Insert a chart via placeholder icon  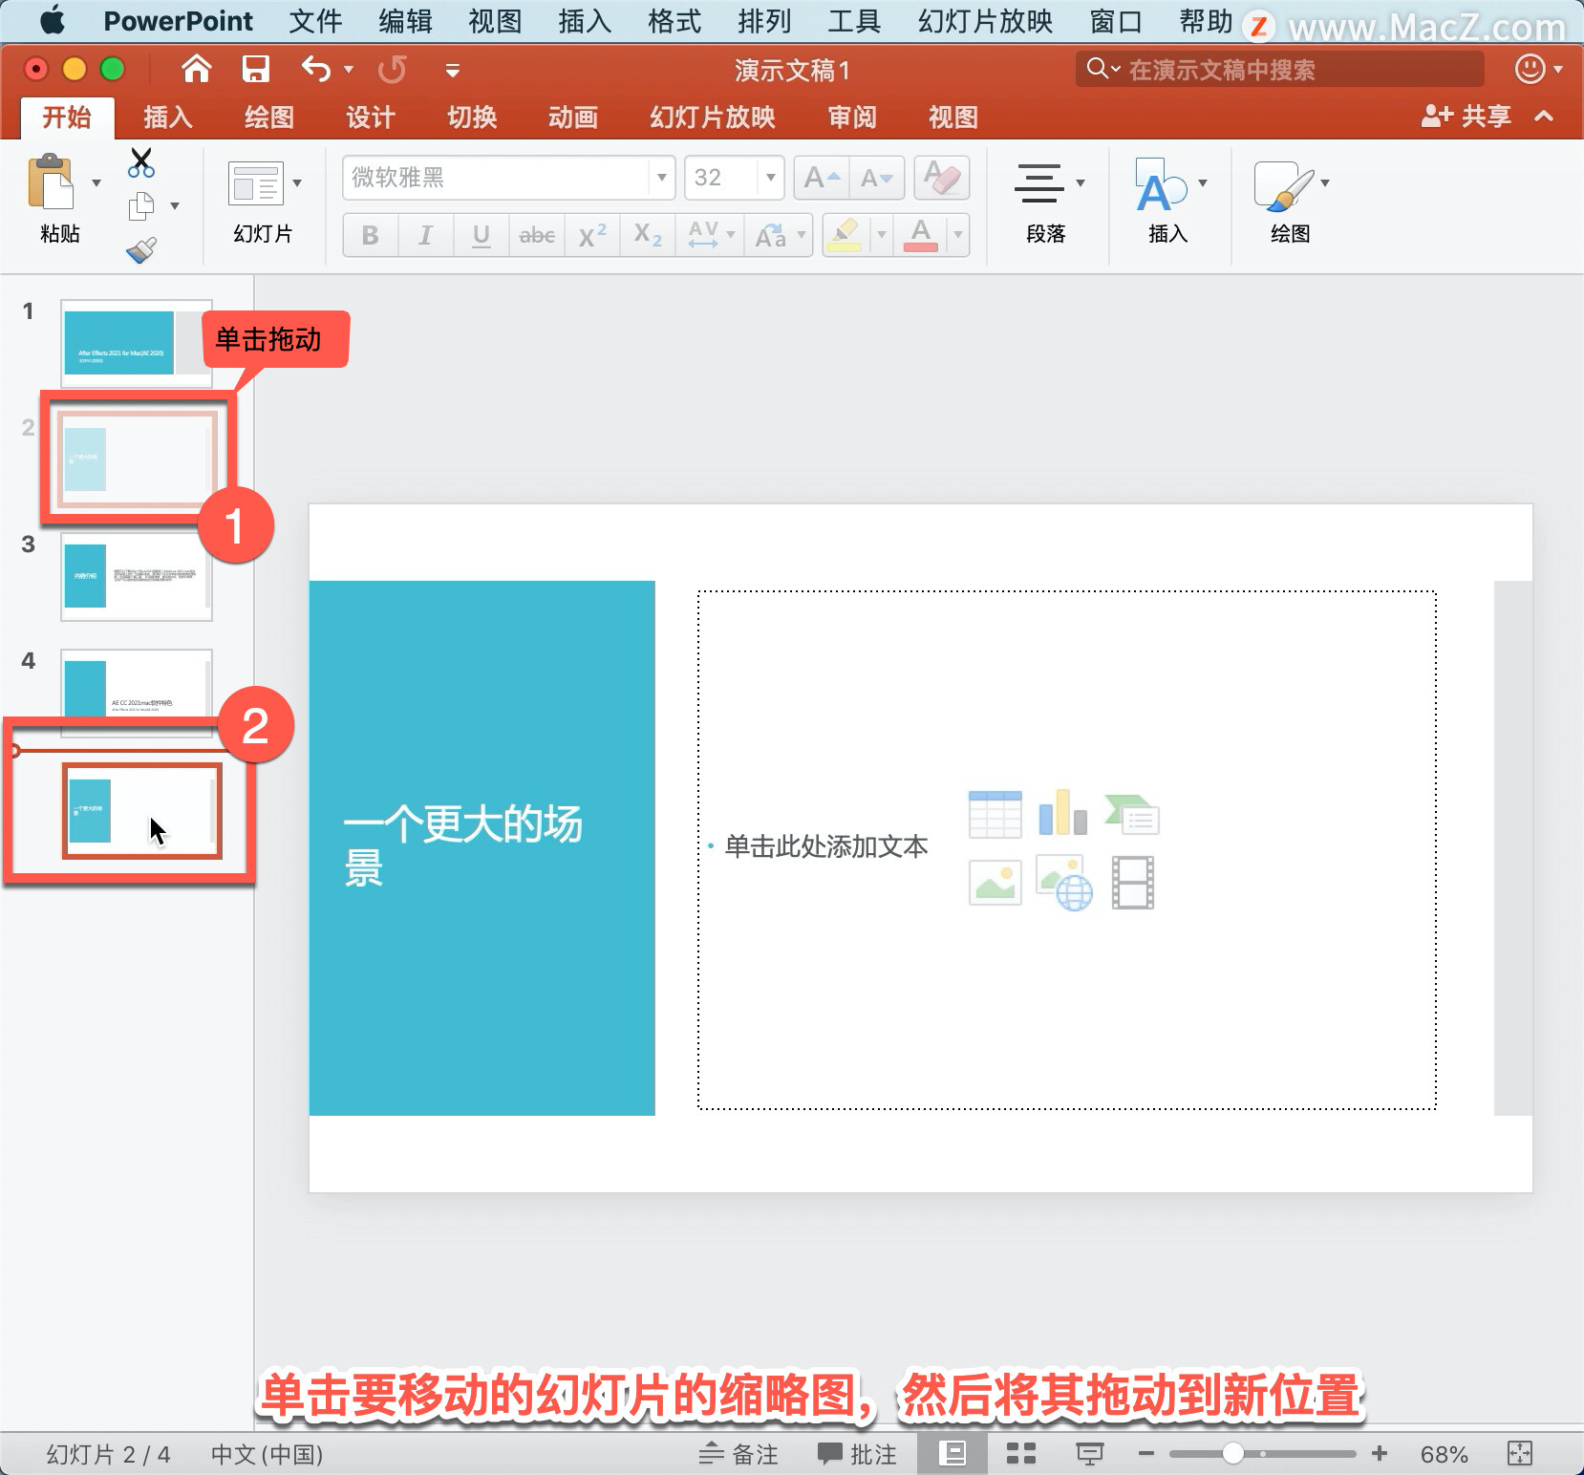click(1062, 814)
